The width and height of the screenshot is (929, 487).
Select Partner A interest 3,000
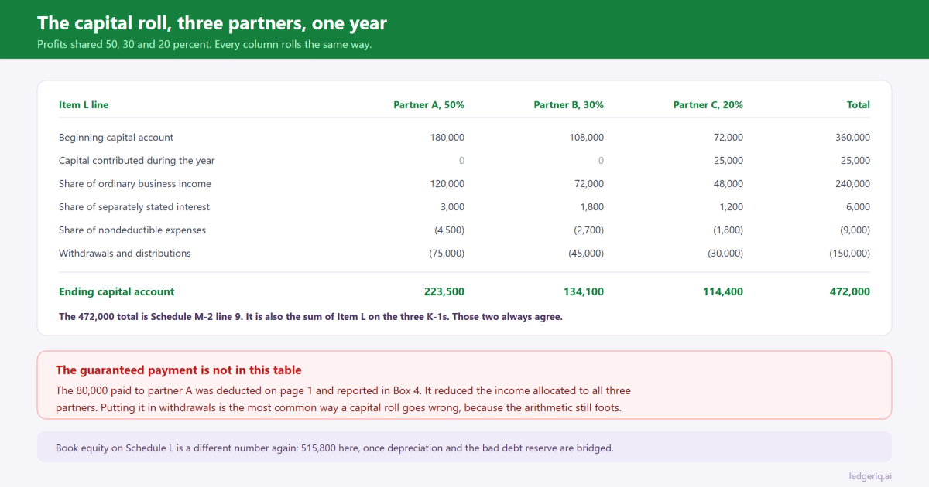pos(452,207)
